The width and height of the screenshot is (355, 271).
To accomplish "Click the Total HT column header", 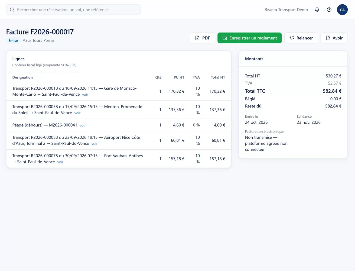I will pyautogui.click(x=218, y=78).
